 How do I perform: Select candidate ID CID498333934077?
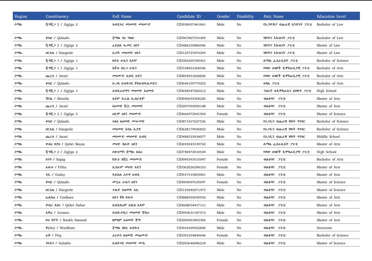click(191, 137)
